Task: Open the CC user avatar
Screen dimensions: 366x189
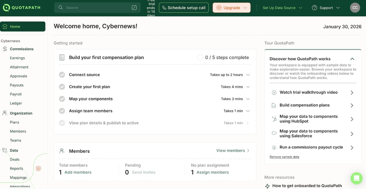Action: 355,8
